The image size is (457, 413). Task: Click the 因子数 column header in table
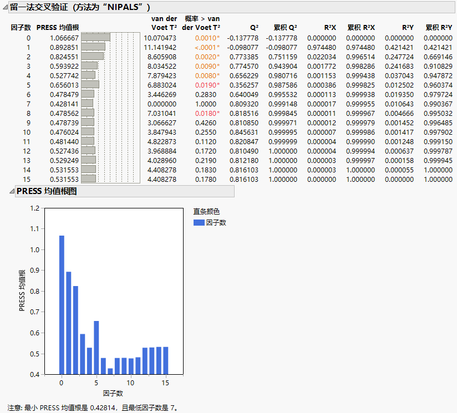coord(21,27)
